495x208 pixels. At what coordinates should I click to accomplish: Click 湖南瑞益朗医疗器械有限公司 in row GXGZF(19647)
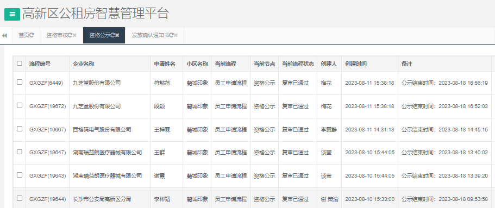[x=108, y=153]
